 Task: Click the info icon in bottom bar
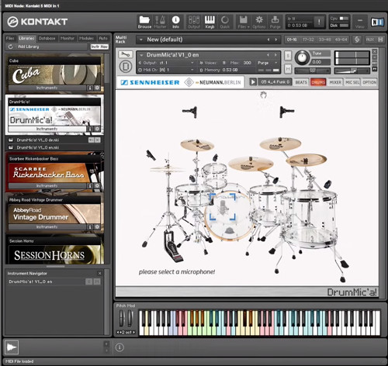pos(120,347)
